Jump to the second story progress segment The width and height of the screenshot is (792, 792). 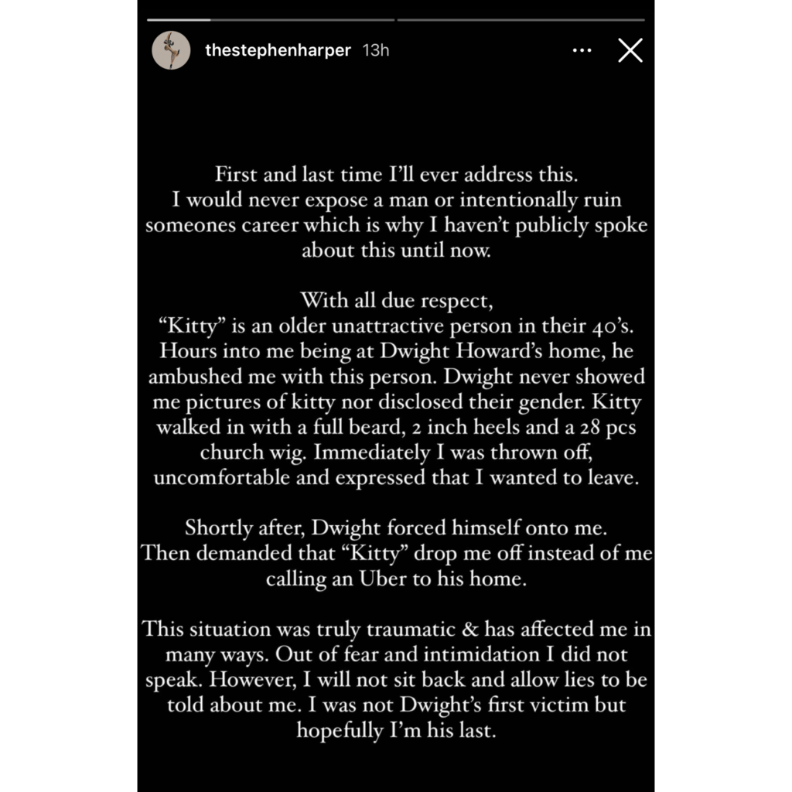(521, 20)
